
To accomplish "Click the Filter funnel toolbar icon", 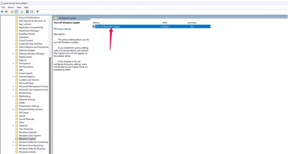I will tap(38, 12).
